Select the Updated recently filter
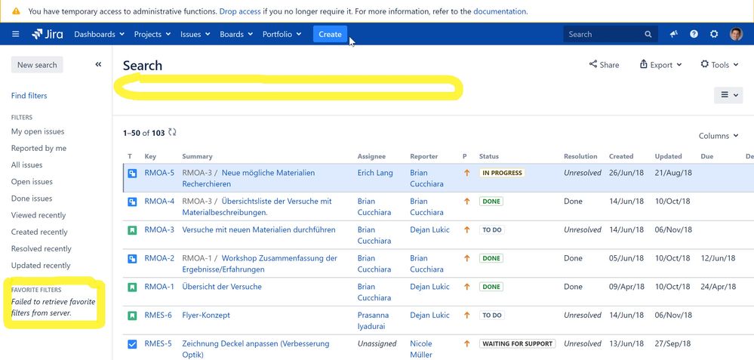Viewport: 754px width, 360px height. click(41, 266)
